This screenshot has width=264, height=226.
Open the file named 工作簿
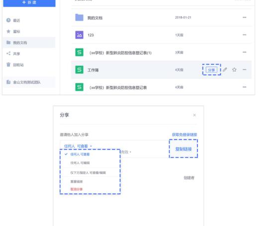pyautogui.click(x=93, y=70)
